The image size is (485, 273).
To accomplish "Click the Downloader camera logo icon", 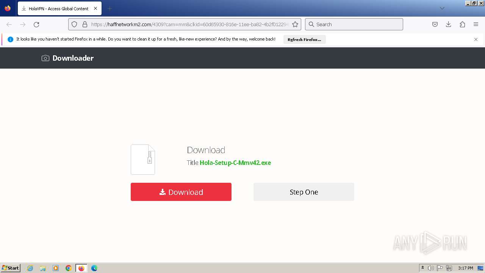I will pyautogui.click(x=45, y=58).
